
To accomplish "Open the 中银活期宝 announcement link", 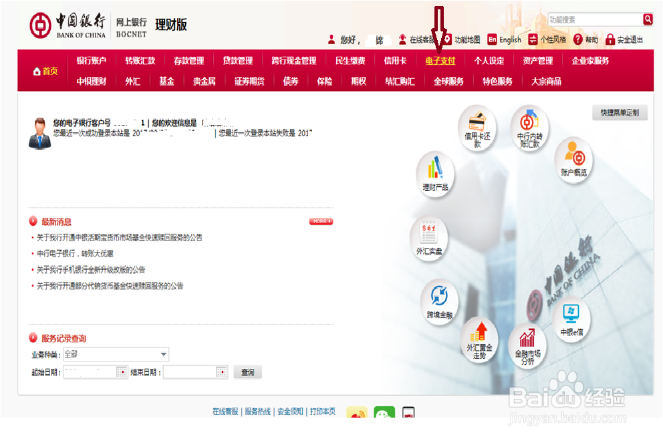I will (120, 237).
